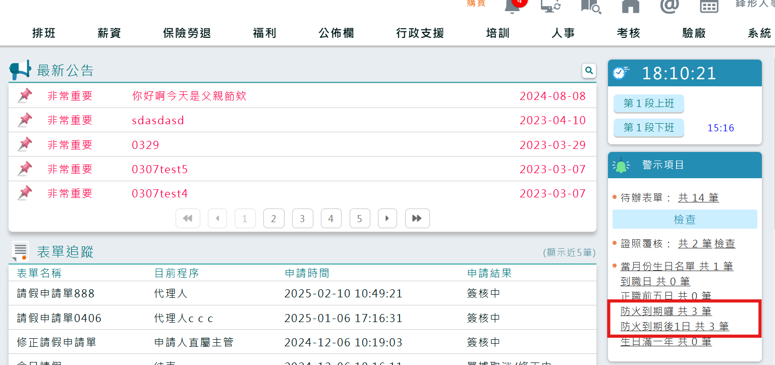Open the 防火到期囉 共 3 筆 link
This screenshot has width=775, height=365.
click(x=666, y=311)
